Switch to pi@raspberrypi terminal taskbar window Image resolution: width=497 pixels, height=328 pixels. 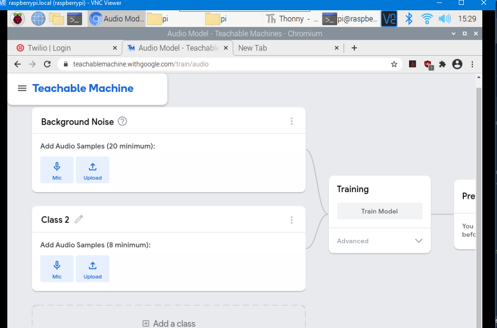[x=350, y=19]
